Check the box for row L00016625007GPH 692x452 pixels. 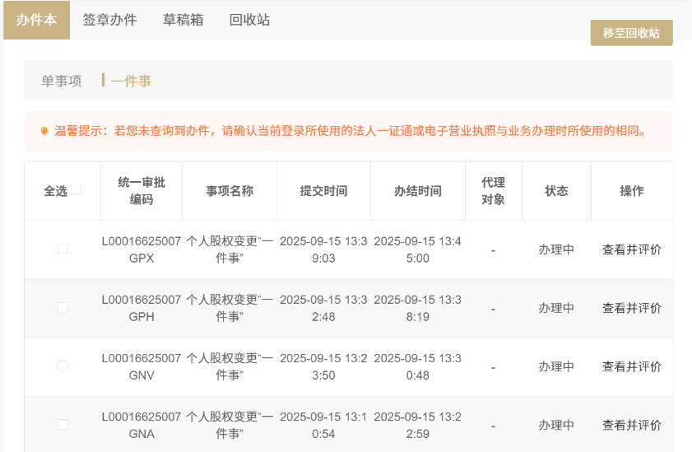point(63,307)
